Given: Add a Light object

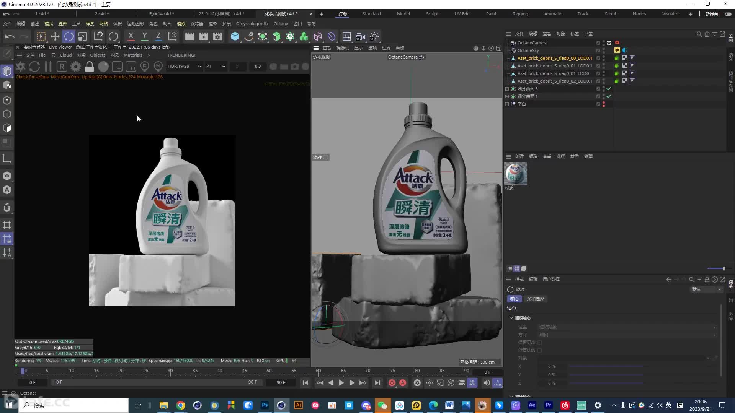Looking at the screenshot, I should coord(374,37).
